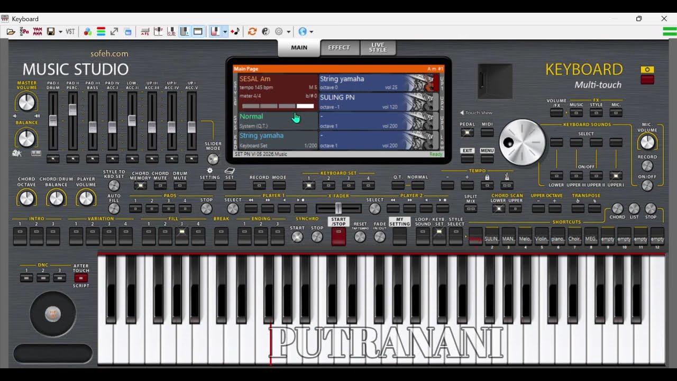Click the SLIDER MODE knob
The width and height of the screenshot is (677, 381).
point(213,159)
